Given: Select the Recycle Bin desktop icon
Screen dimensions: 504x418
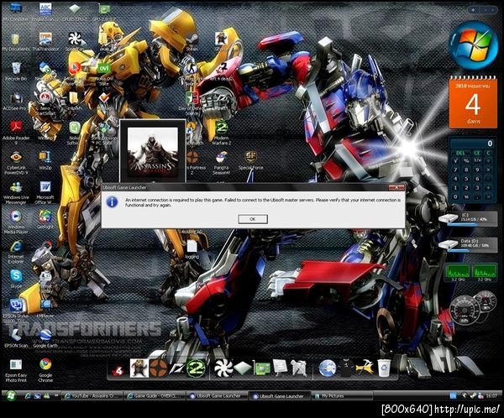Looking at the screenshot, I should (x=16, y=71).
